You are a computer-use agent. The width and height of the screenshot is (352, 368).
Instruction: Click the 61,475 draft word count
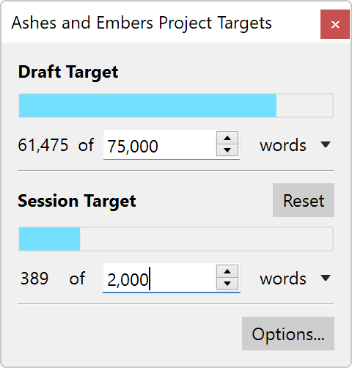[43, 145]
